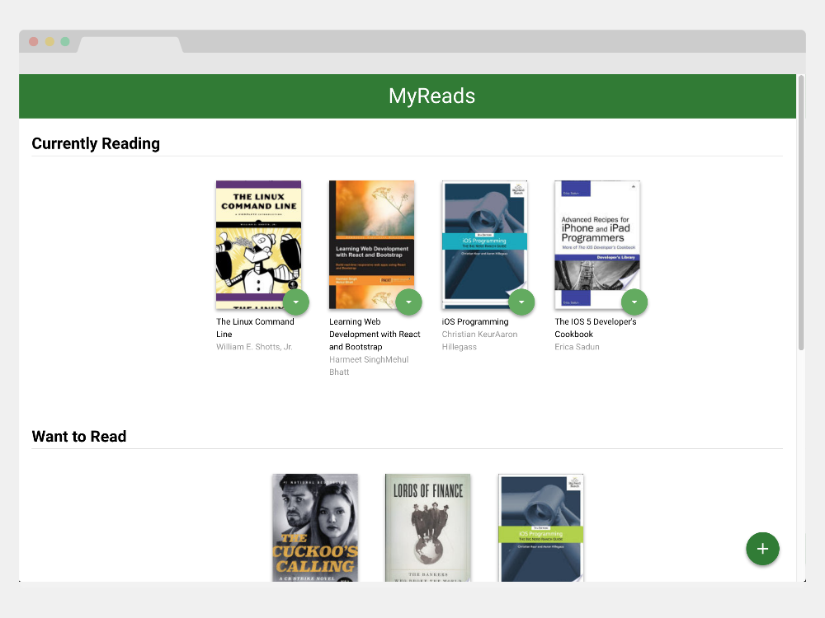This screenshot has height=618, width=825.
Task: Click The Linux Command Line cover
Action: (259, 245)
